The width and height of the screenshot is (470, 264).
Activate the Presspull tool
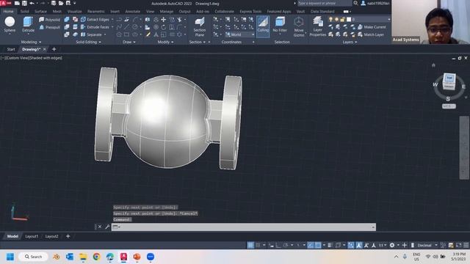(49, 27)
